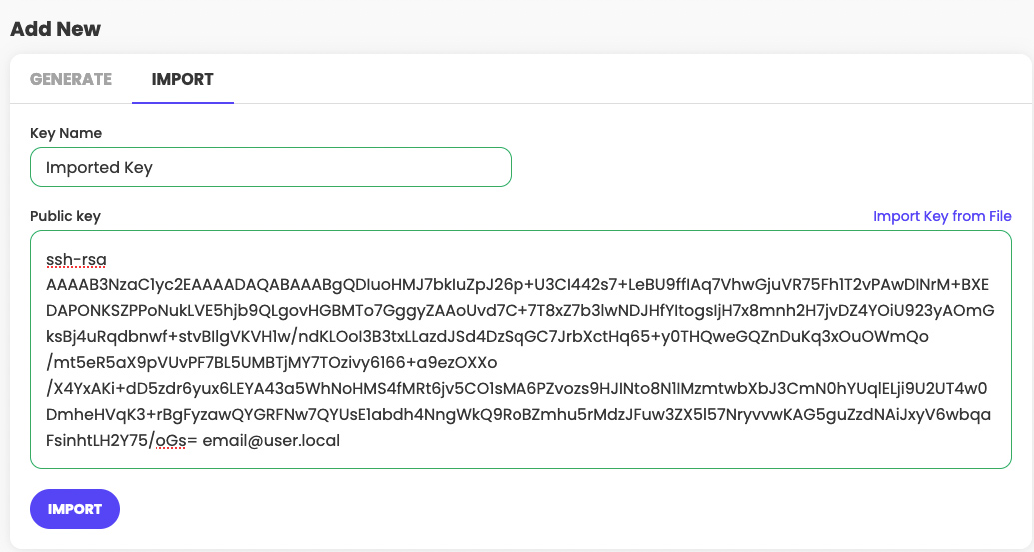The image size is (1034, 552).
Task: Open the Import Key from File link
Action: [x=942, y=216]
